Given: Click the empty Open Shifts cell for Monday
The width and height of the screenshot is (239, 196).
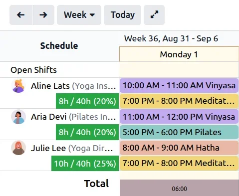Looking at the screenshot, I should (179, 70).
